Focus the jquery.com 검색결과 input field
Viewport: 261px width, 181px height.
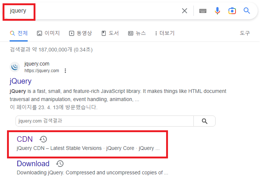105,121
